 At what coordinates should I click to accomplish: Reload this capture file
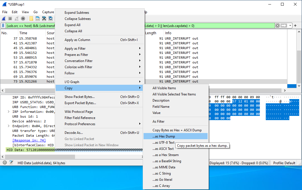coord(51,19)
